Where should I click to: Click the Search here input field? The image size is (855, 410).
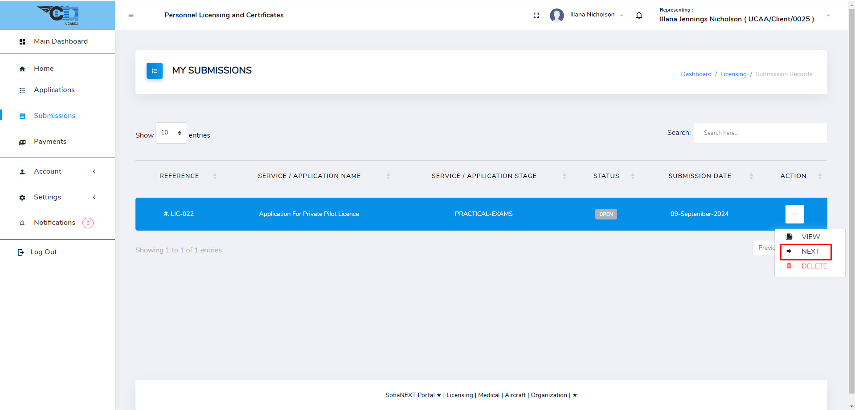click(760, 133)
